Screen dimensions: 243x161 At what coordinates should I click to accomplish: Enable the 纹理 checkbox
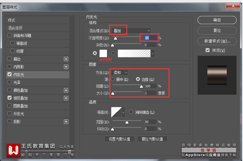click(12, 51)
